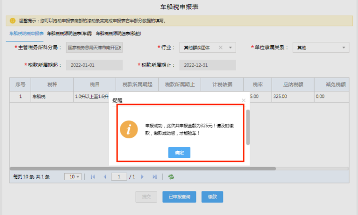Click the 税率 column header

click(257, 84)
